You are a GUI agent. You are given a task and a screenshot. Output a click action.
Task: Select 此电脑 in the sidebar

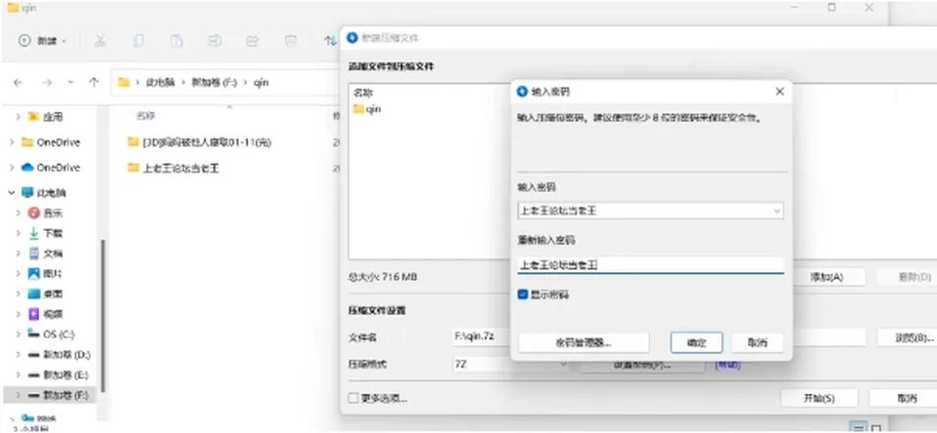tap(52, 193)
